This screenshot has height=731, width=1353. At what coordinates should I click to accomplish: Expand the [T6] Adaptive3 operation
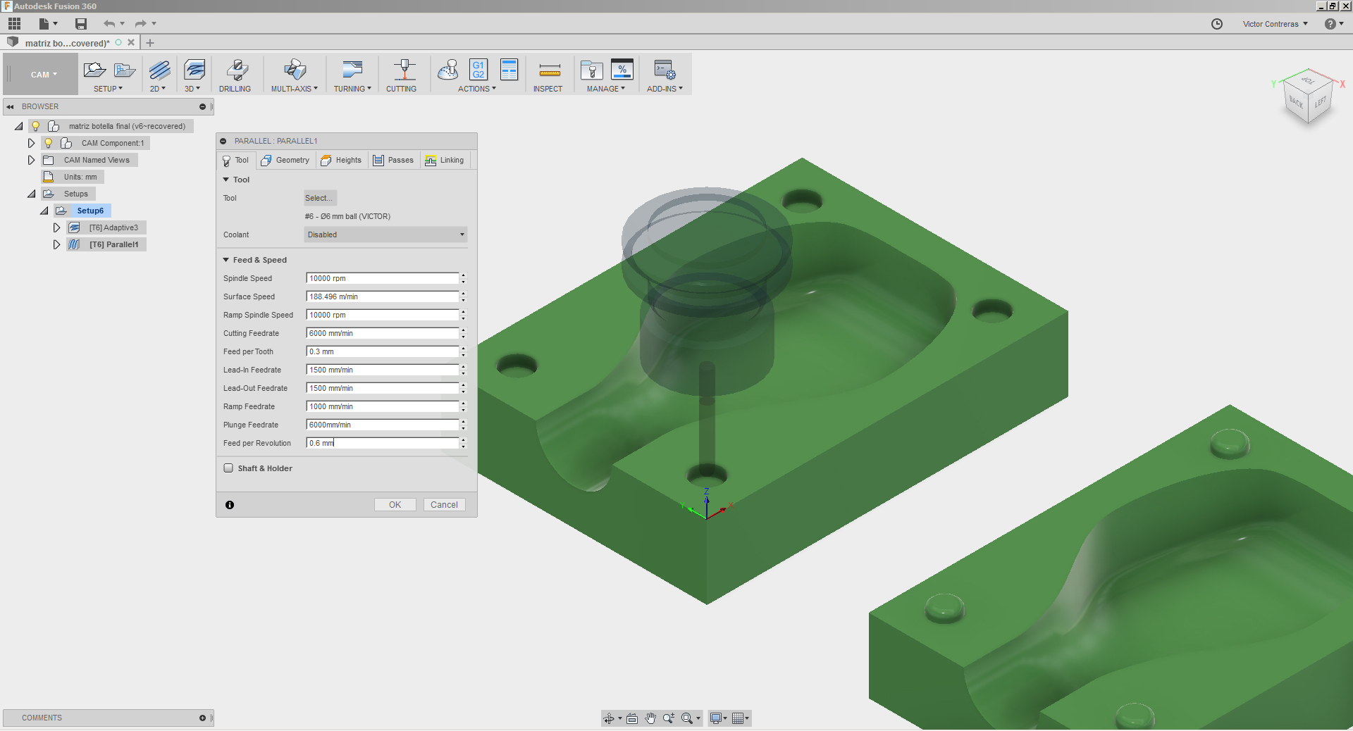pyautogui.click(x=56, y=227)
